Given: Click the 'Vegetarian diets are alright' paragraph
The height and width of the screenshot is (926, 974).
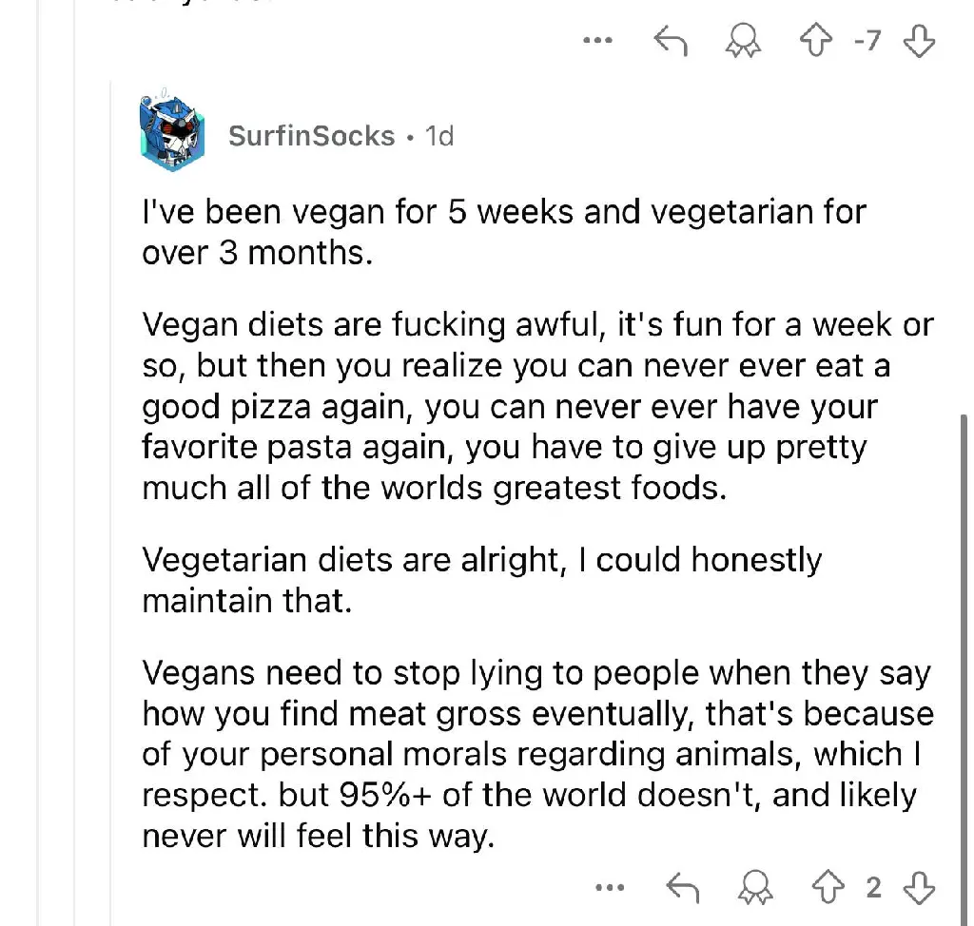Looking at the screenshot, I should pos(482,580).
